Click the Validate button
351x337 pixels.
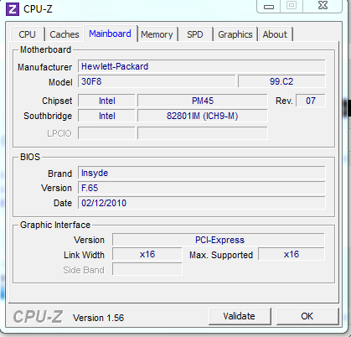click(240, 316)
